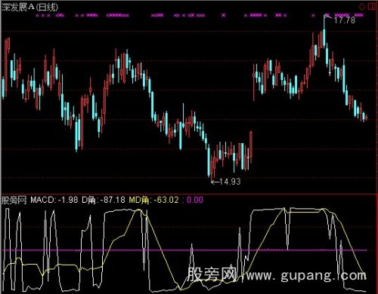Image resolution: width=378 pixels, height=294 pixels.
Task: Click the 股旁网 indicator name label
Action: pyautogui.click(x=14, y=200)
